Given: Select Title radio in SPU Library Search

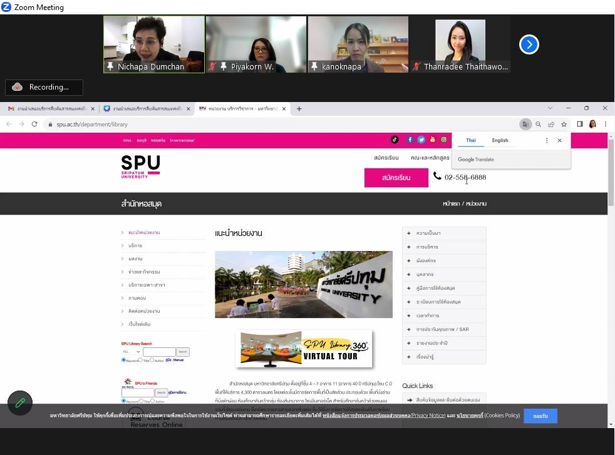Looking at the screenshot, I should coord(140,360).
